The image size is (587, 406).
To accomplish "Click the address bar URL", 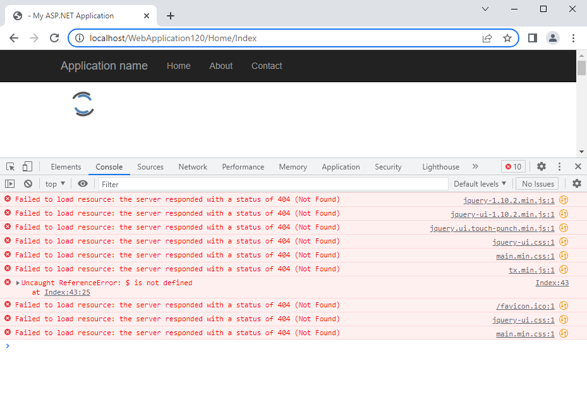I will 173,38.
